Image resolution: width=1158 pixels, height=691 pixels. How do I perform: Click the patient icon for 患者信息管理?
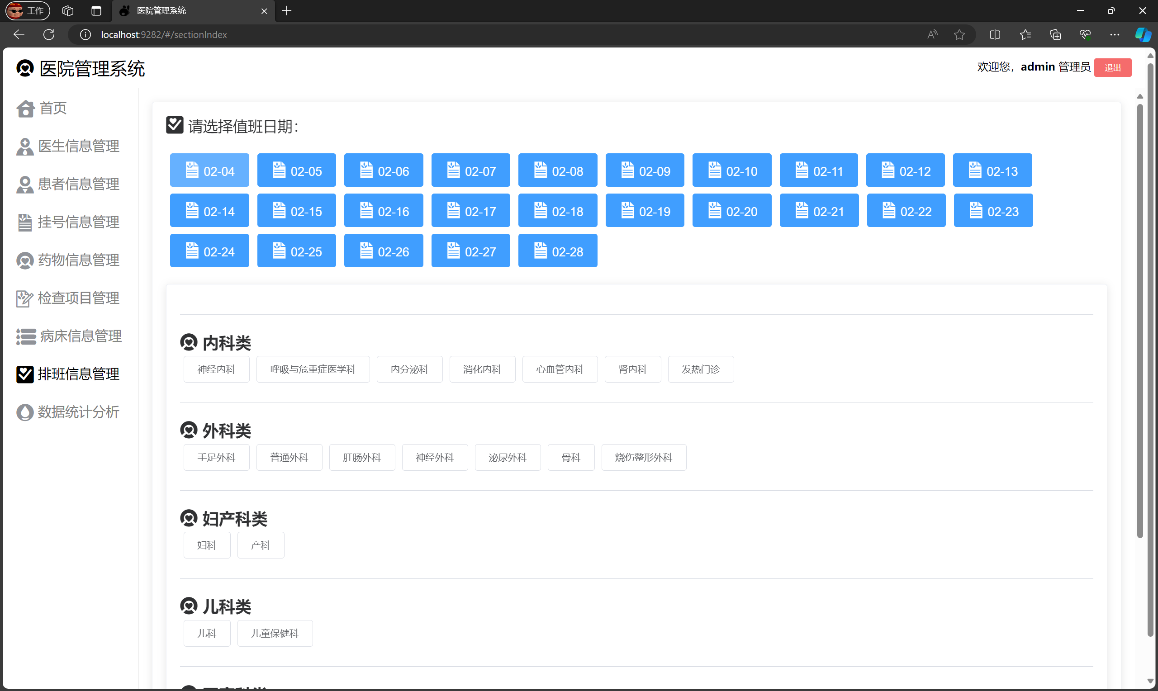coord(25,185)
